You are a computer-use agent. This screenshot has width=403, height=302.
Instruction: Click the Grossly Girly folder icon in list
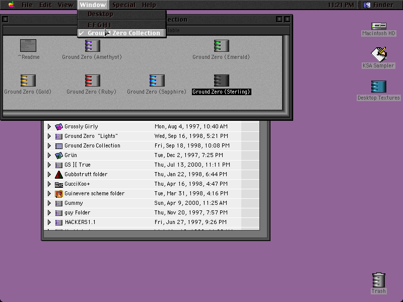(59, 126)
